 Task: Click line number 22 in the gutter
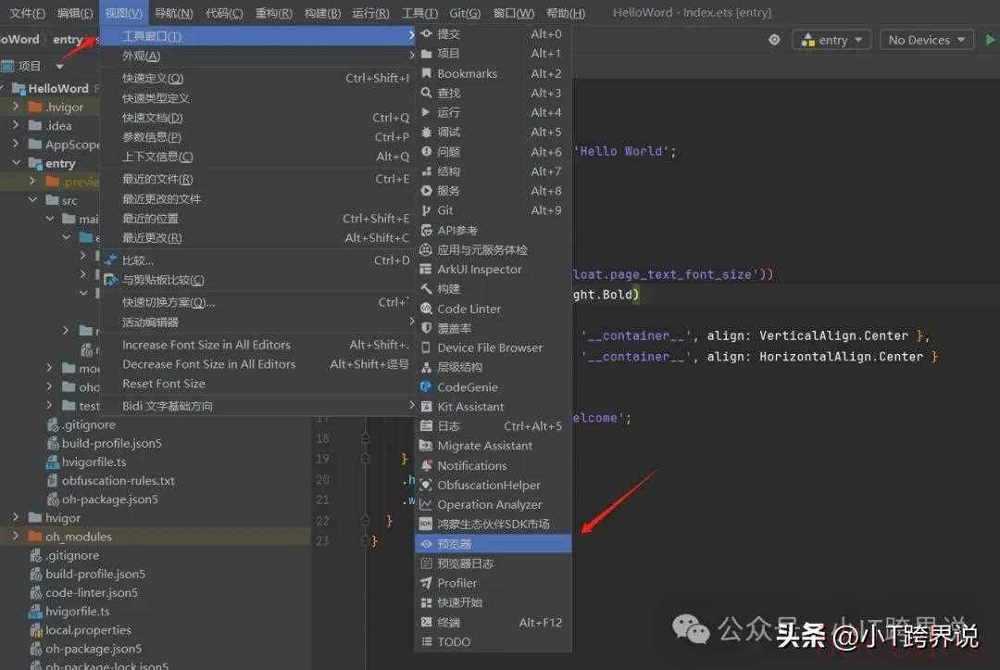tap(323, 521)
